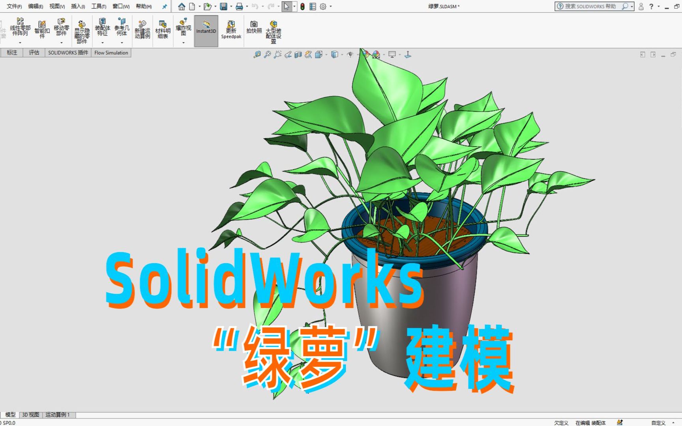This screenshot has height=426, width=682.
Task: Expand the Assembly Features dropdown arrow
Action: (x=102, y=43)
